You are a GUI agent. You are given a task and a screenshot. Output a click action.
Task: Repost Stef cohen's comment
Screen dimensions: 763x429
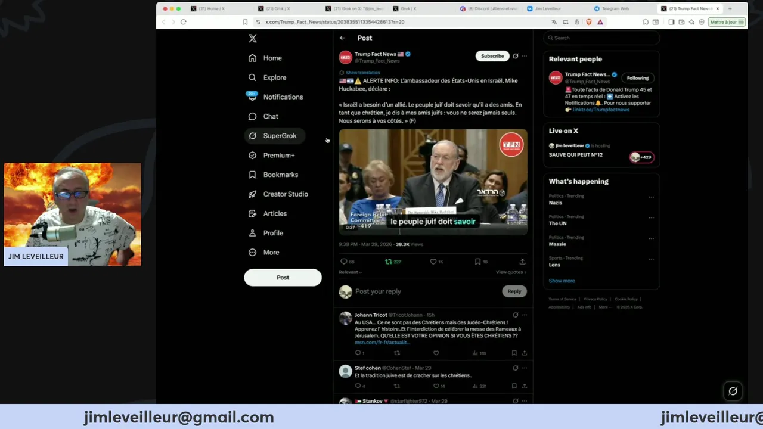pos(397,386)
